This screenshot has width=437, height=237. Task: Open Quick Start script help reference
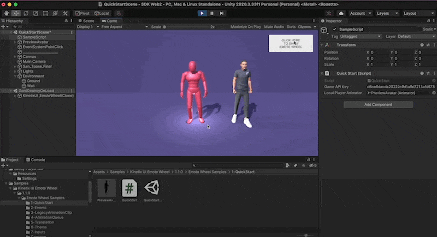tap(422, 73)
